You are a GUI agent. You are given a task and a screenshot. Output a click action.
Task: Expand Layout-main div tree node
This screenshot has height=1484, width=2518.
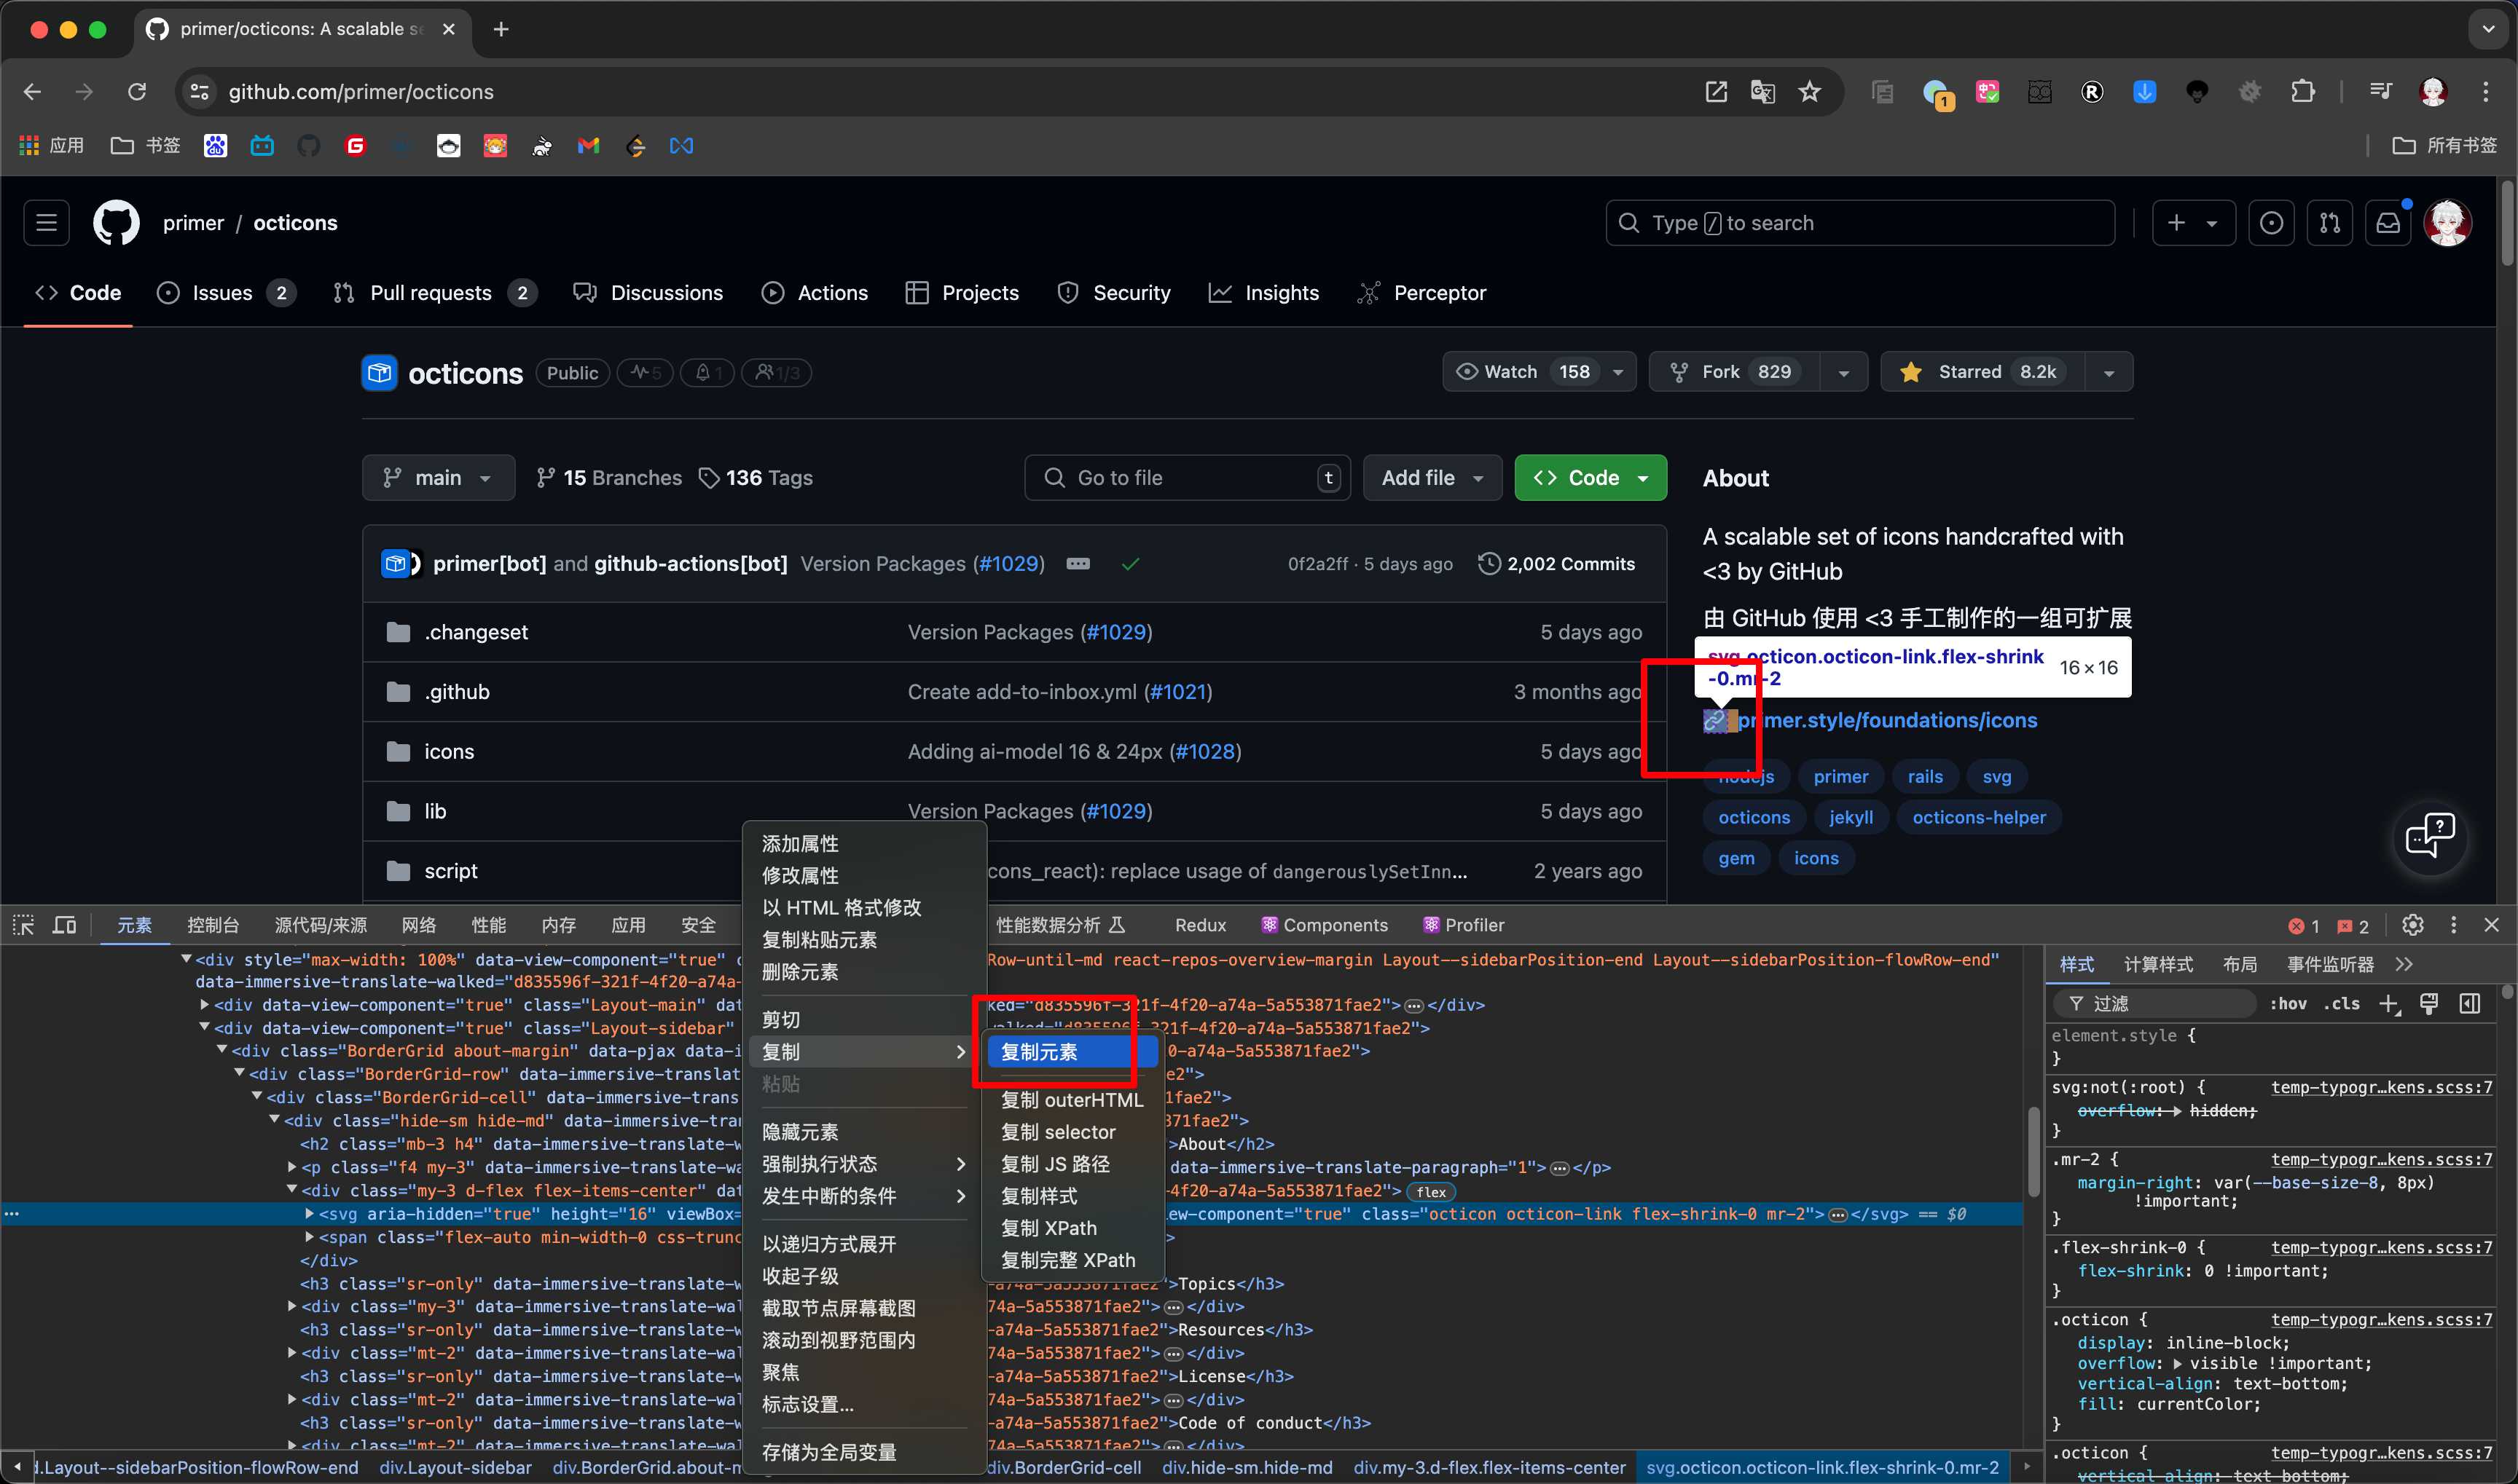[204, 1004]
